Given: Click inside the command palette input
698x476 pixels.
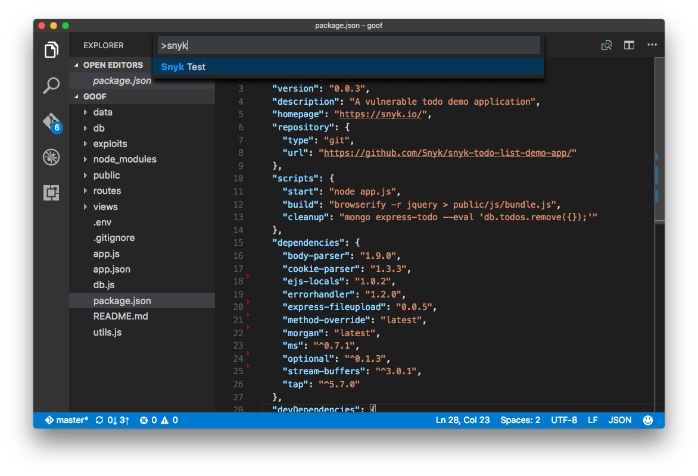Looking at the screenshot, I should click(349, 45).
